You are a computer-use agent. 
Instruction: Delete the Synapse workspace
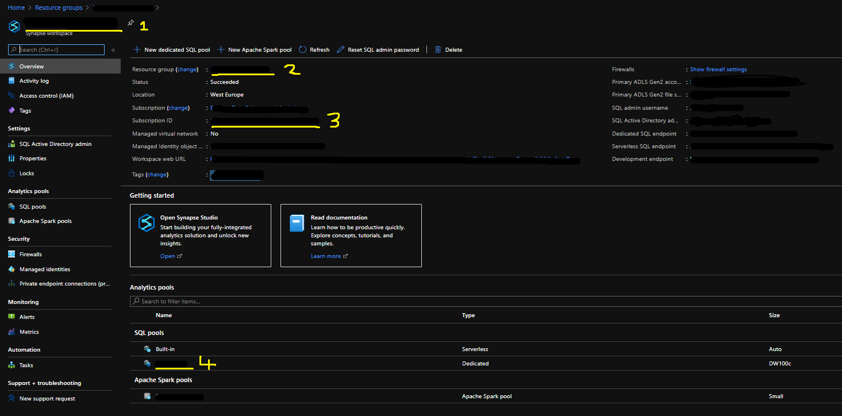pos(448,49)
